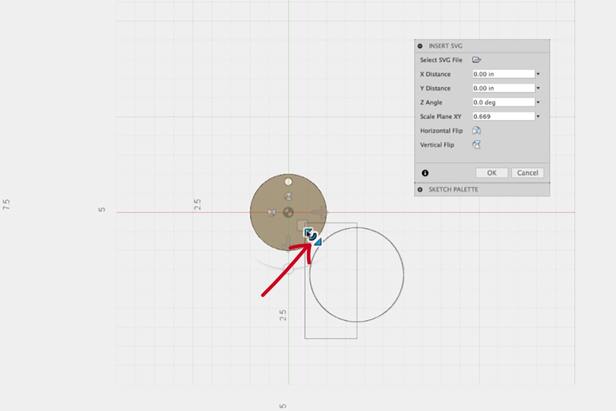Open the info icon in Insert SVG dialog
The image size is (616, 411).
425,173
